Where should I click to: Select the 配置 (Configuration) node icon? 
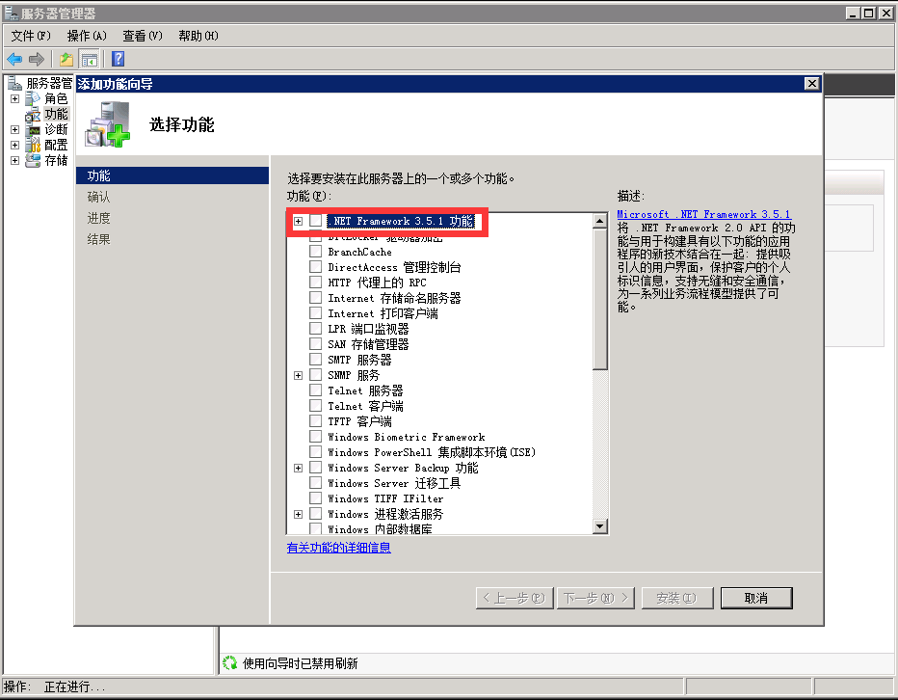click(34, 145)
